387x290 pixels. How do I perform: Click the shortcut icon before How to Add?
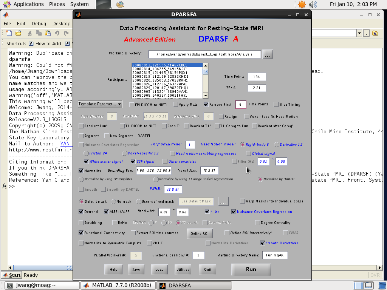(x=31, y=44)
